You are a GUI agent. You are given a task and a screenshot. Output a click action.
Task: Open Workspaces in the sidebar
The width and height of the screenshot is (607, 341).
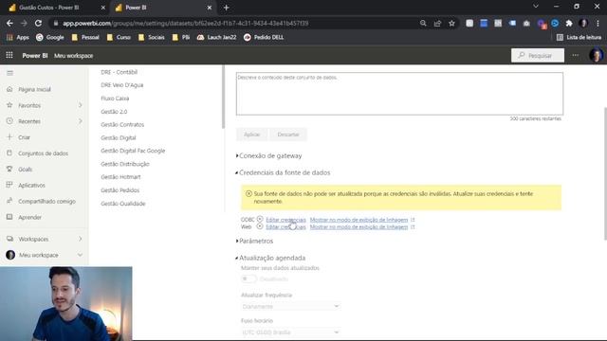click(x=33, y=239)
